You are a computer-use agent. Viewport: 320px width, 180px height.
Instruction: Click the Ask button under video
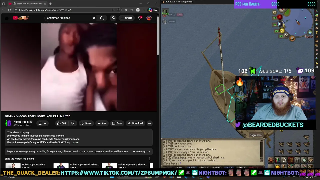pos(102,123)
